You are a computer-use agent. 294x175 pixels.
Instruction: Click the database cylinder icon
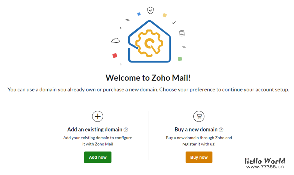[x=182, y=33]
